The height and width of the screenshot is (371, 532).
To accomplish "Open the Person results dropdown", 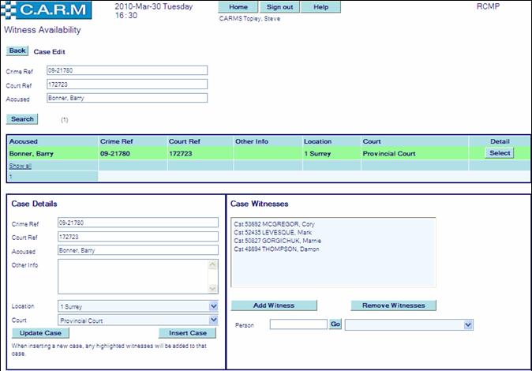I will tap(468, 324).
